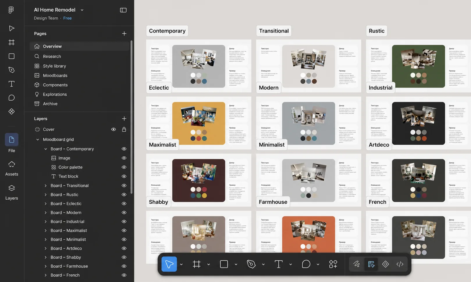Collapse the Board – Contemporary layer
471x282 pixels.
click(x=45, y=149)
